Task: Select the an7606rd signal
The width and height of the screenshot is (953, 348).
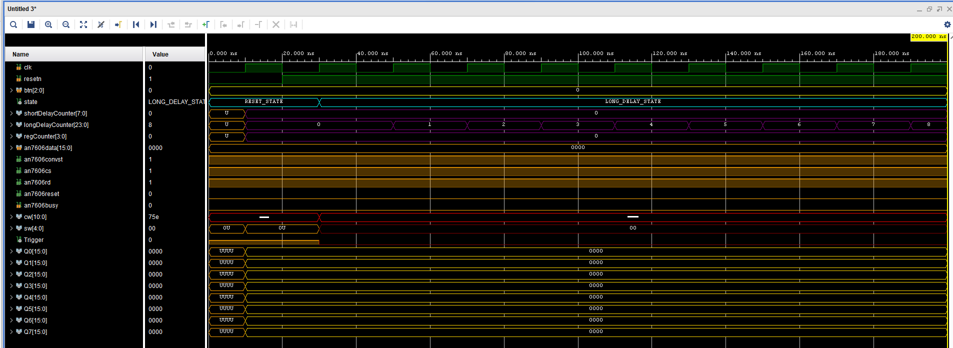Action: (x=37, y=182)
